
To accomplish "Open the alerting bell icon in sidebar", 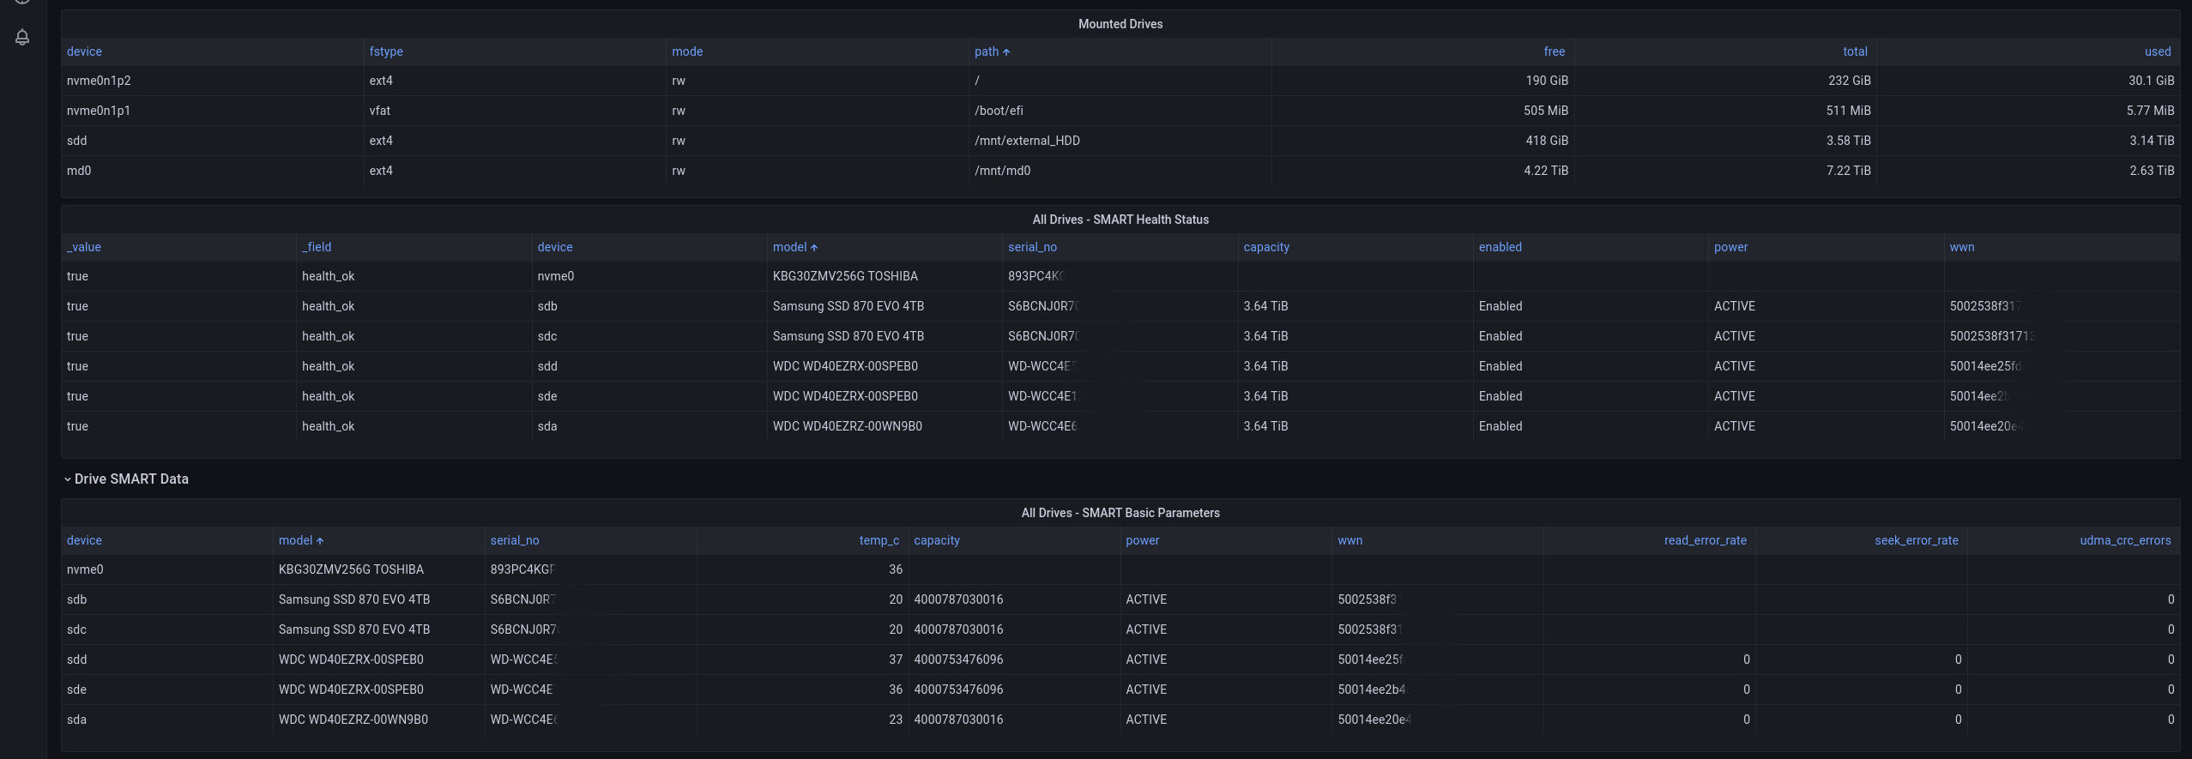I will pyautogui.click(x=22, y=37).
